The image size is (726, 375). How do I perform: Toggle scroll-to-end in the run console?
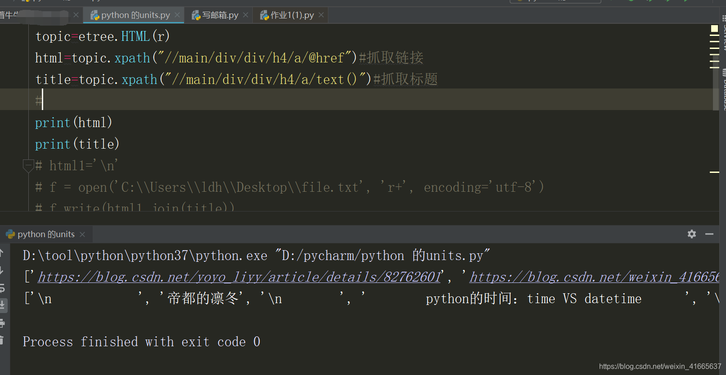[x=3, y=305]
